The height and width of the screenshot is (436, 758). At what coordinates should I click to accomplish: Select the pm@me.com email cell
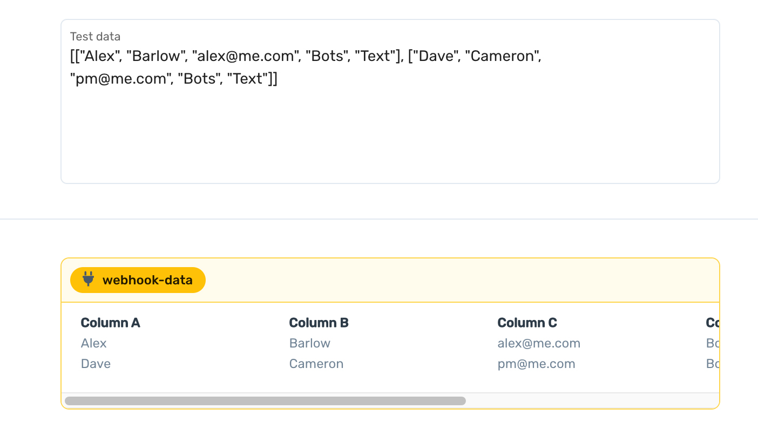pyautogui.click(x=536, y=364)
